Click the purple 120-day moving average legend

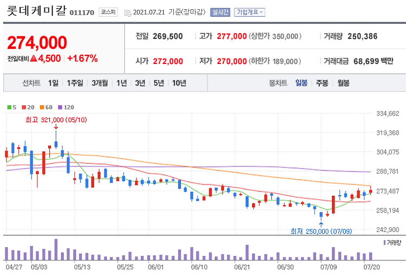(x=66, y=107)
